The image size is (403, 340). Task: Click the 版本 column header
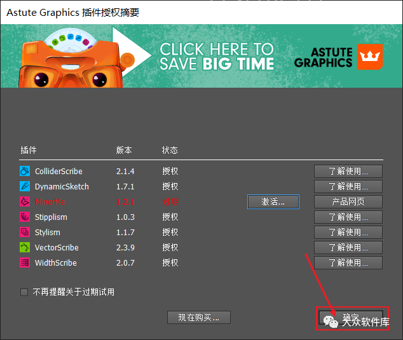[x=124, y=150]
